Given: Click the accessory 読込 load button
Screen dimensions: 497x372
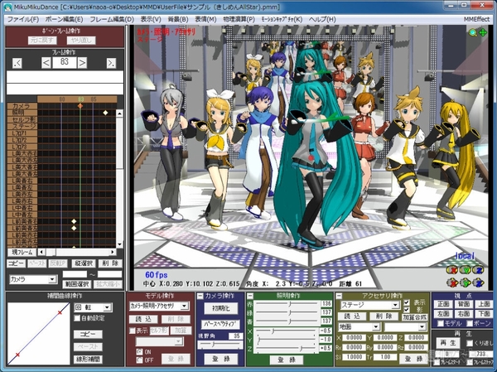Looking at the screenshot, I should click(x=353, y=316).
